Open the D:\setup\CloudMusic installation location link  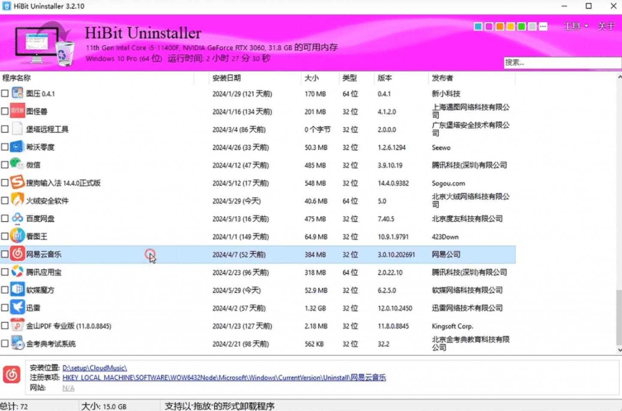point(94,368)
